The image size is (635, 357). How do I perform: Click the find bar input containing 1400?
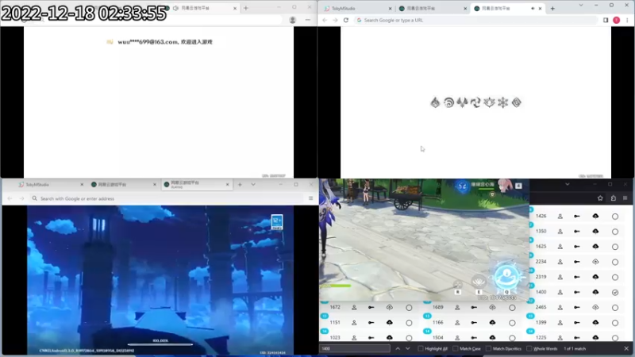coord(355,348)
